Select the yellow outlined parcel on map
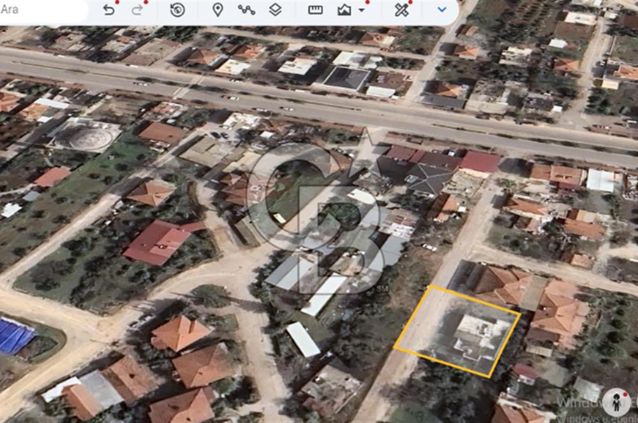Viewport: 638px width, 423px height. 458,331
